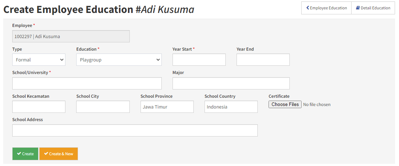The height and width of the screenshot is (166, 399).
Task: Open the Type dropdown showing Formal
Action: pyautogui.click(x=39, y=60)
